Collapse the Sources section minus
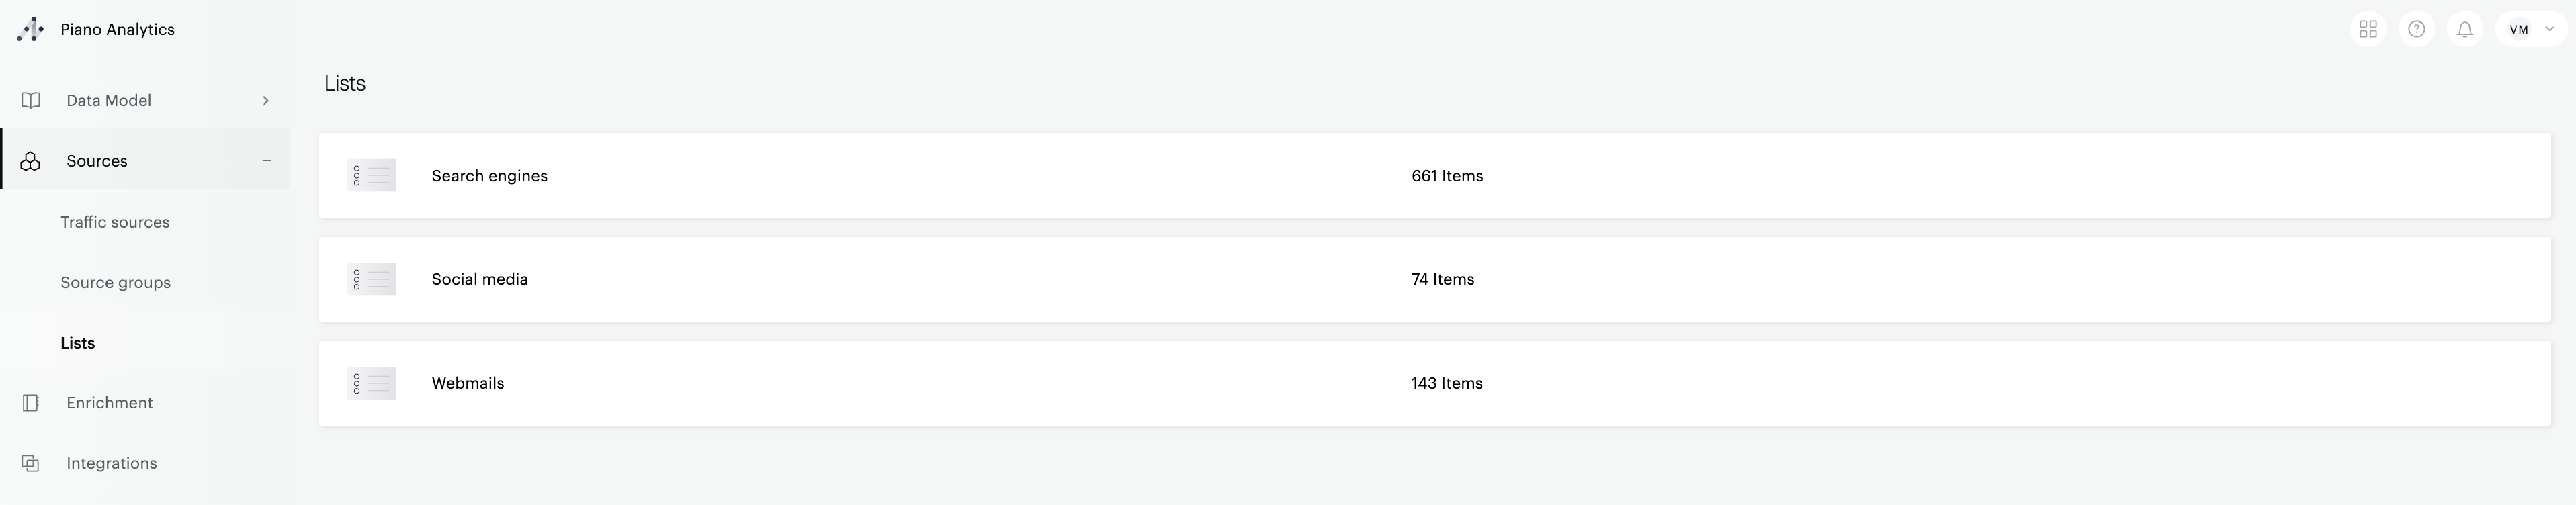The width and height of the screenshot is (2576, 505). 266,161
